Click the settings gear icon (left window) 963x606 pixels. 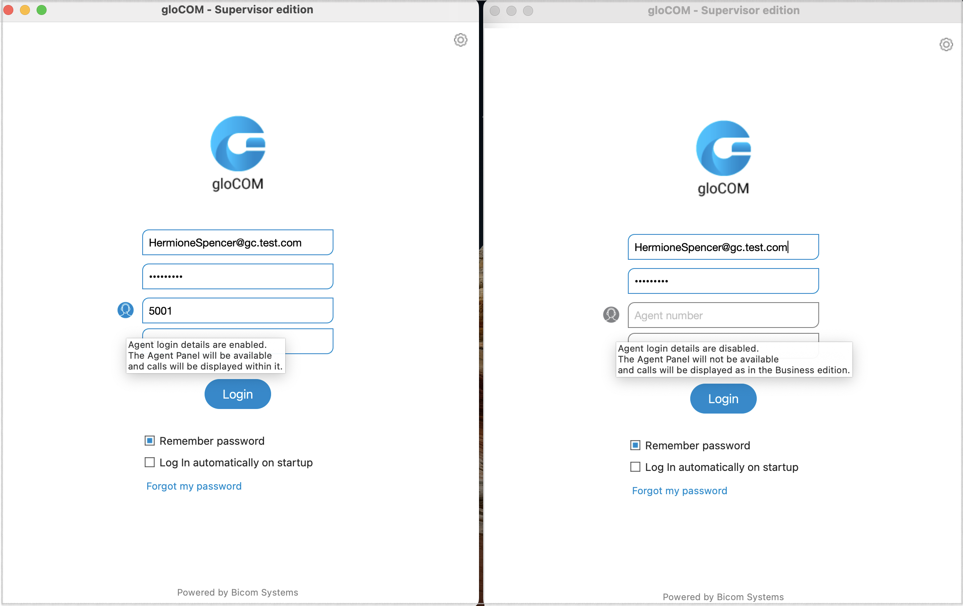(x=460, y=40)
